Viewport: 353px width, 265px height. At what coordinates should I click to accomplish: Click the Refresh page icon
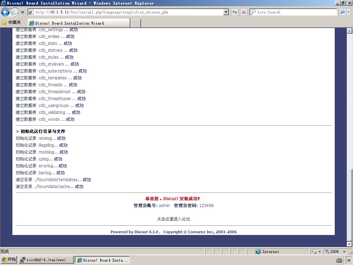tap(235, 12)
